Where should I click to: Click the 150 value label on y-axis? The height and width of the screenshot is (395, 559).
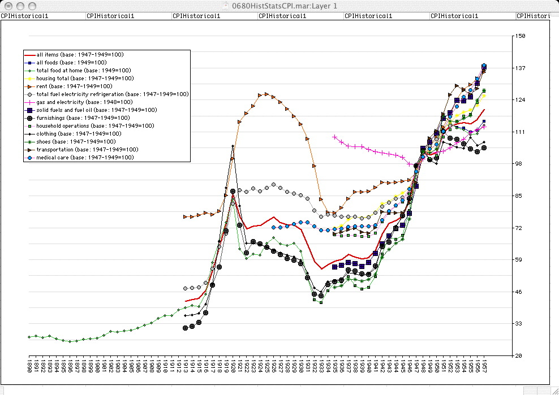pos(519,36)
